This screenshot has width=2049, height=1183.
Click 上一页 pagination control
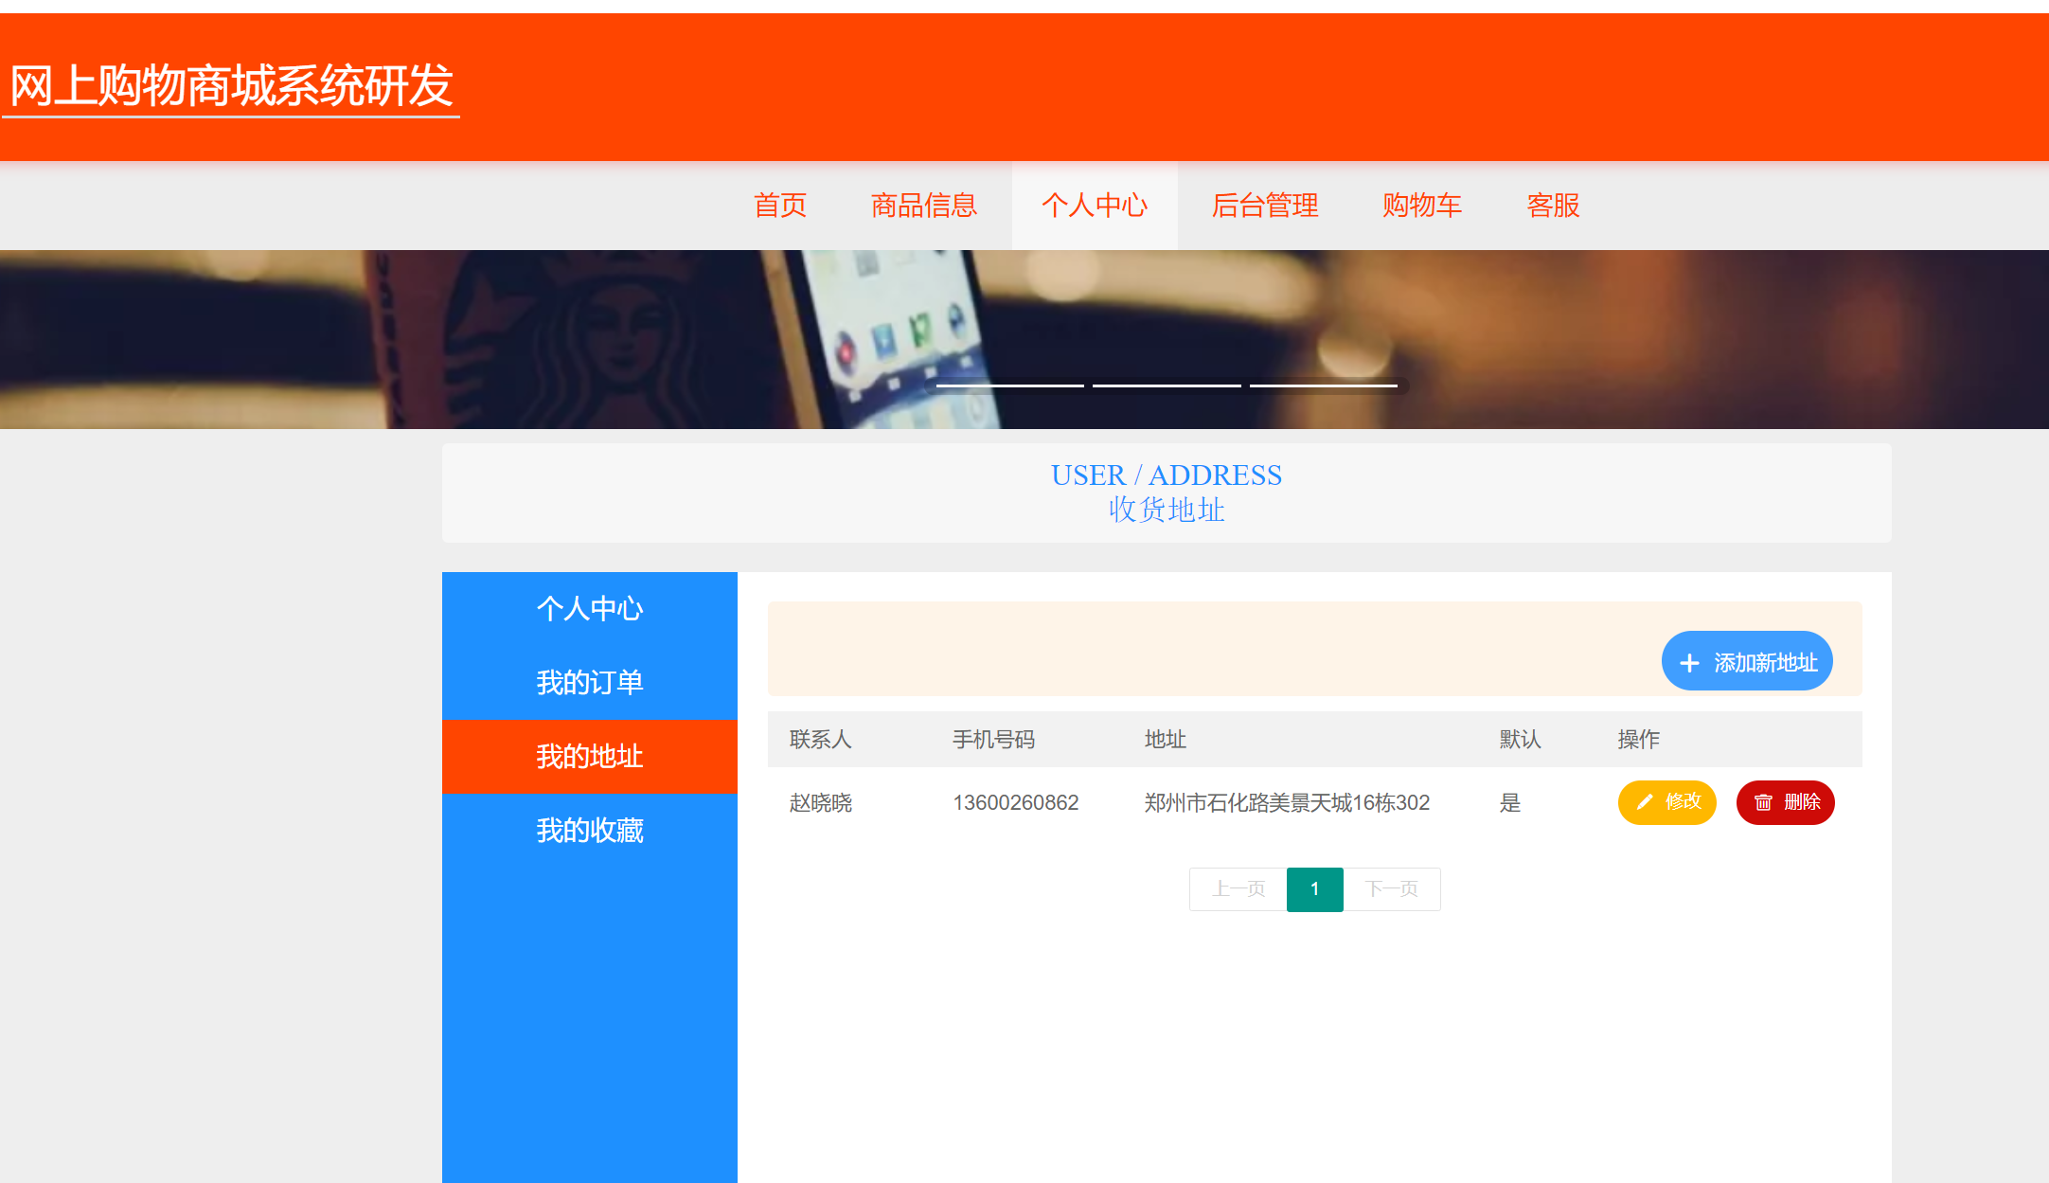(1237, 888)
